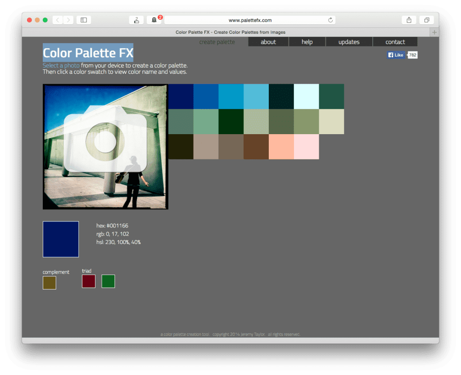The width and height of the screenshot is (461, 375).
Task: Click the large selected navy color preview
Action: point(61,239)
